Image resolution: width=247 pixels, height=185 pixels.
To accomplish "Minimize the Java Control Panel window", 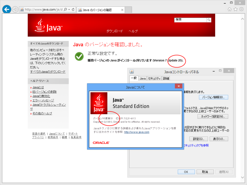I will [214, 71].
